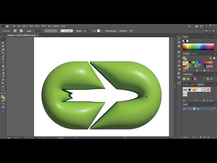Toggle visibility of Layer 1
This screenshot has width=217, height=163.
click(x=184, y=109)
